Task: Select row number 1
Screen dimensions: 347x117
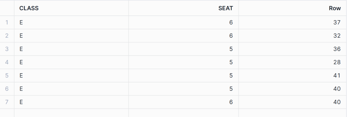Action: click(7, 22)
